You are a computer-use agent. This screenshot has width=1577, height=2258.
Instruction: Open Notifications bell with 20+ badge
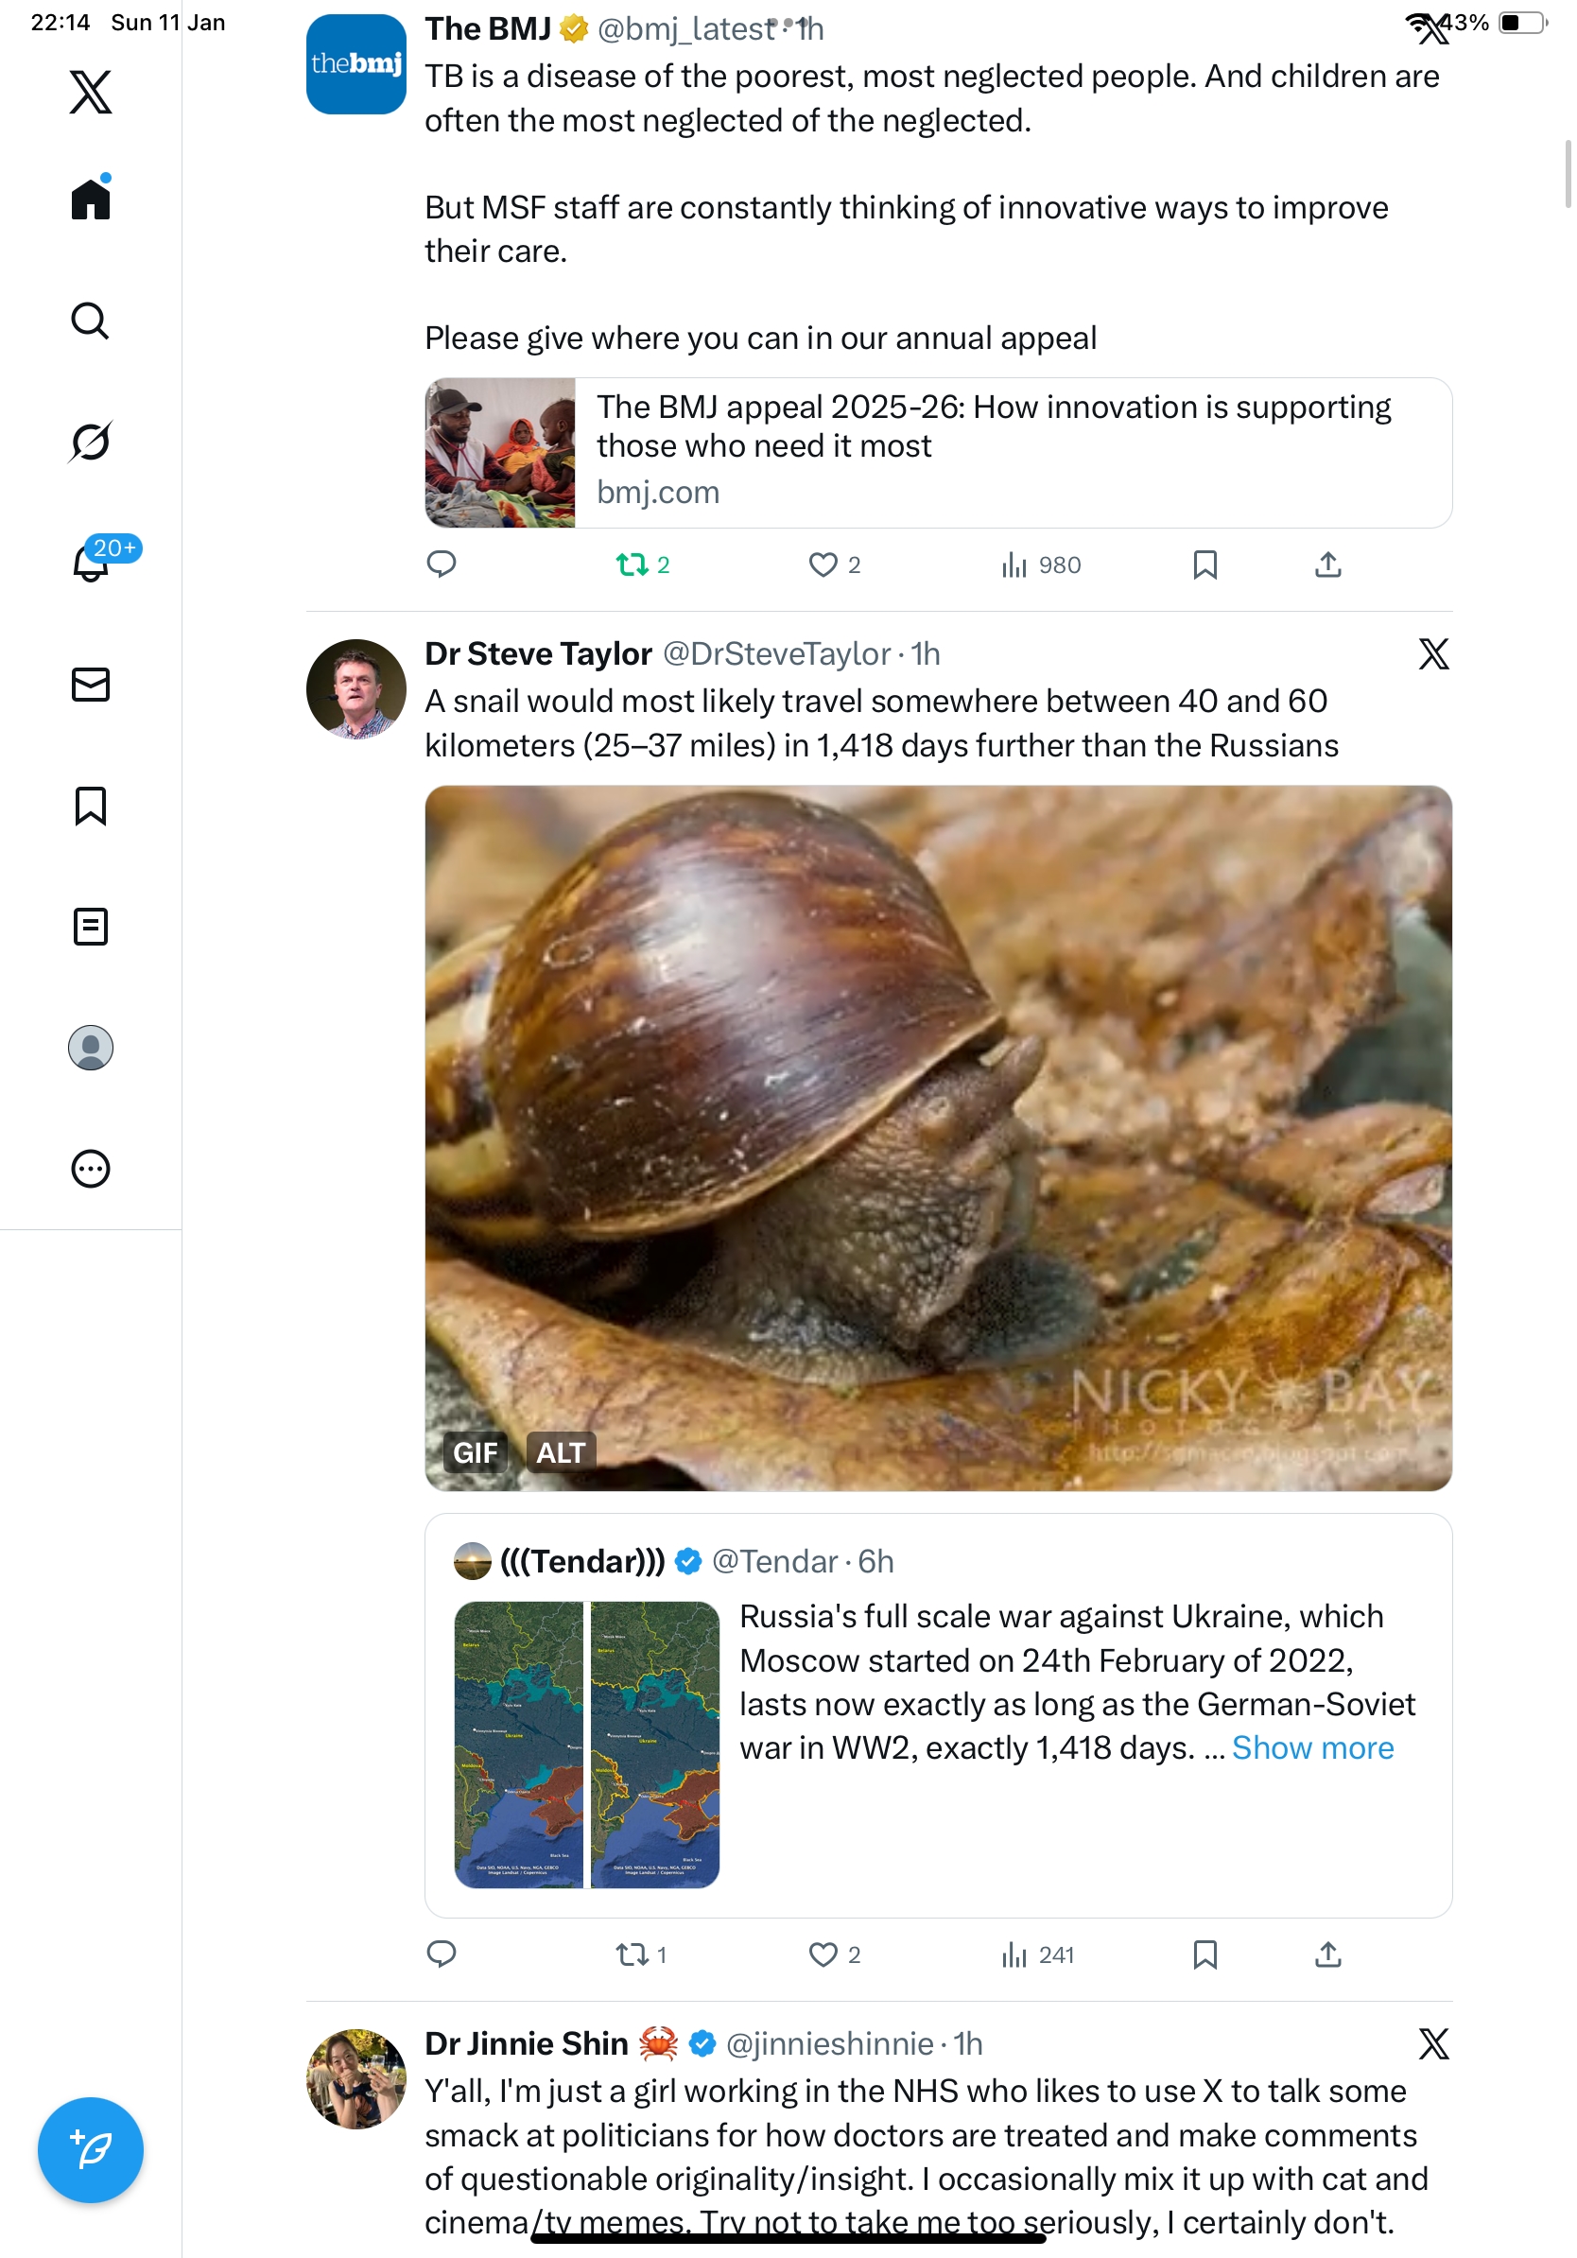tap(91, 564)
